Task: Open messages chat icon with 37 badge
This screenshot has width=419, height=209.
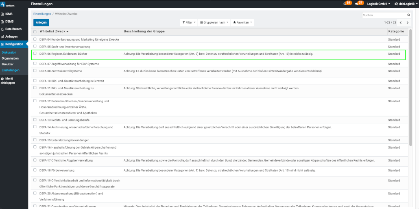Action: pos(357,4)
